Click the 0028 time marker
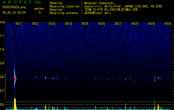This screenshot has height=110, width=174. coord(135,24)
